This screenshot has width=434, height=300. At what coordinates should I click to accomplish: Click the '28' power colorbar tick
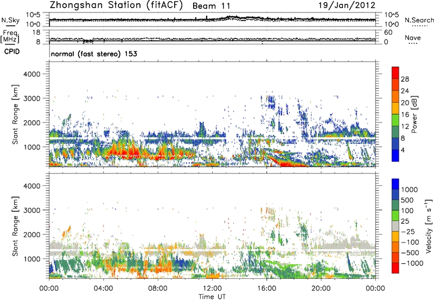point(405,79)
